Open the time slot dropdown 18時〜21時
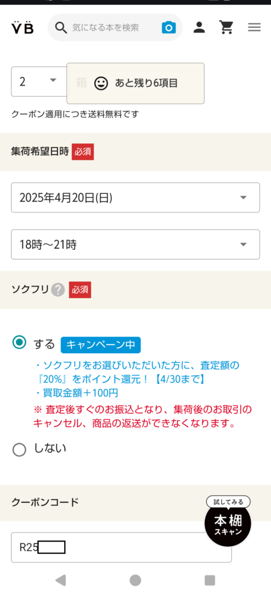The height and width of the screenshot is (592, 271). [135, 245]
